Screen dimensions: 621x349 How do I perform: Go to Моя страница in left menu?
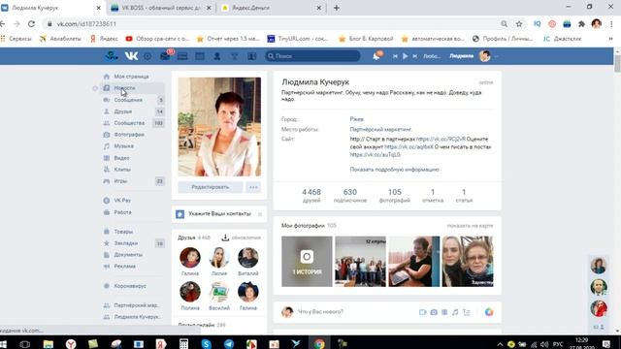pos(131,77)
